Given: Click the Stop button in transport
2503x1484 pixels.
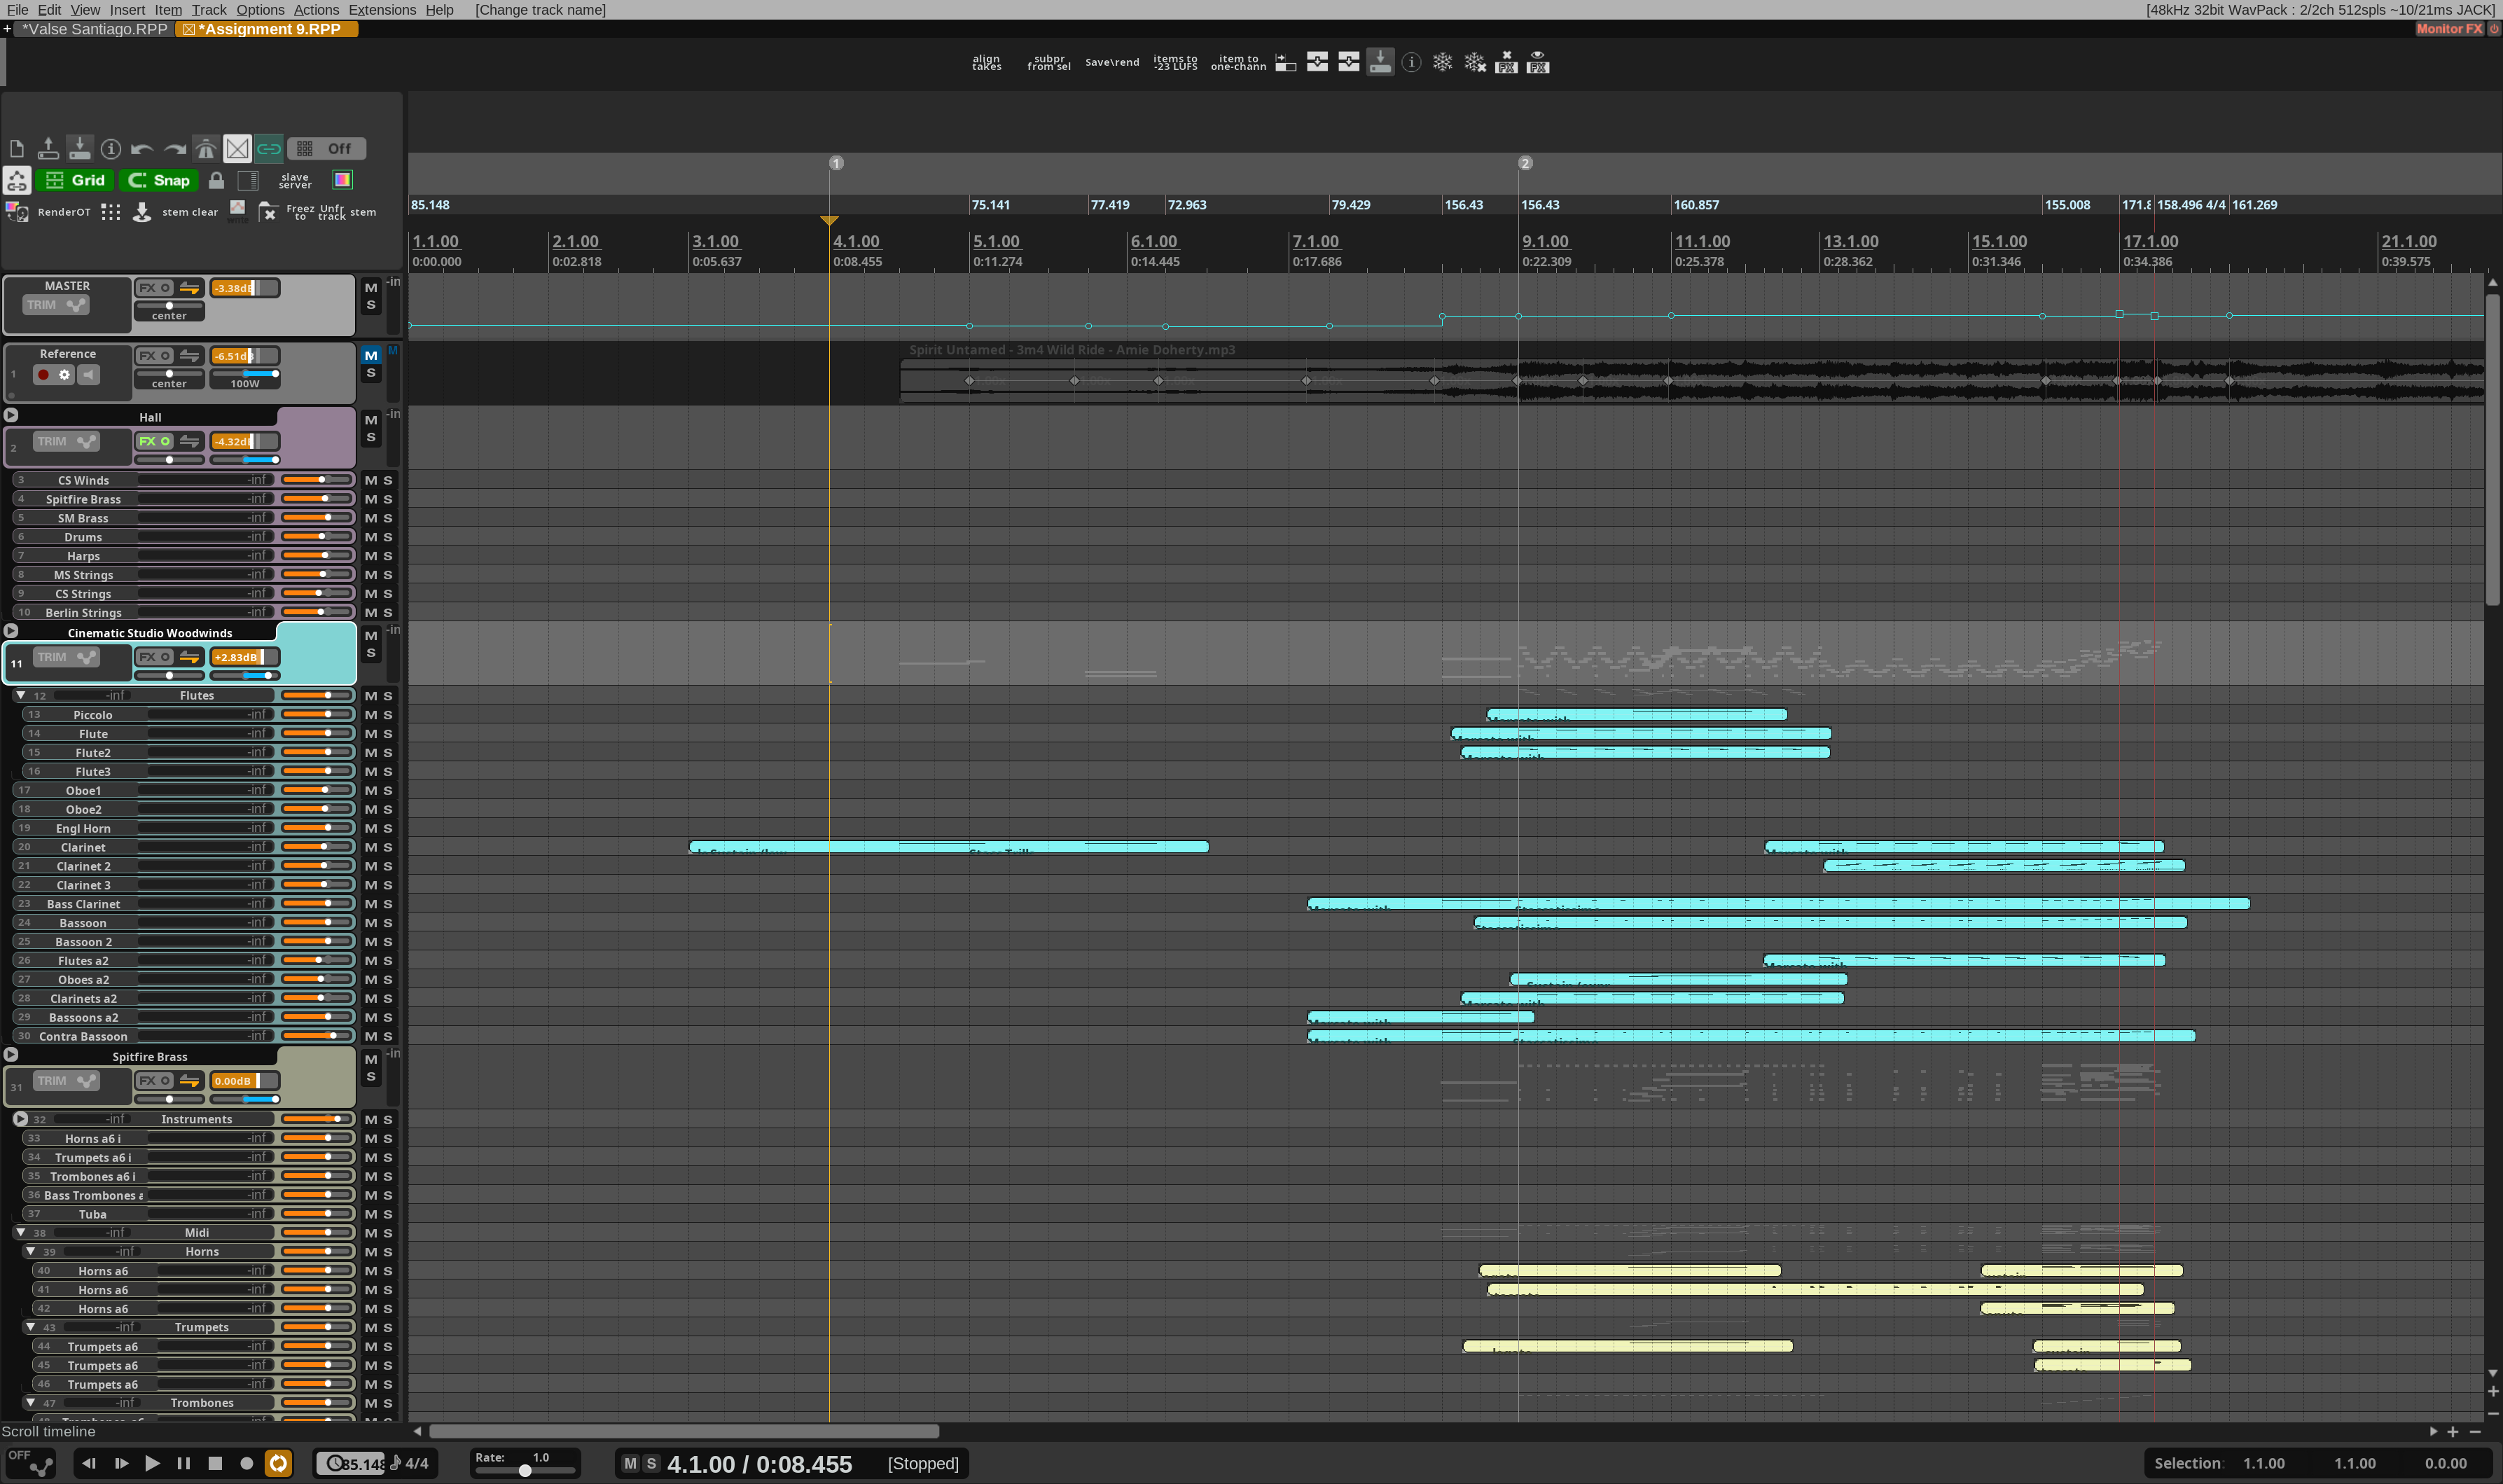Looking at the screenshot, I should (215, 1463).
